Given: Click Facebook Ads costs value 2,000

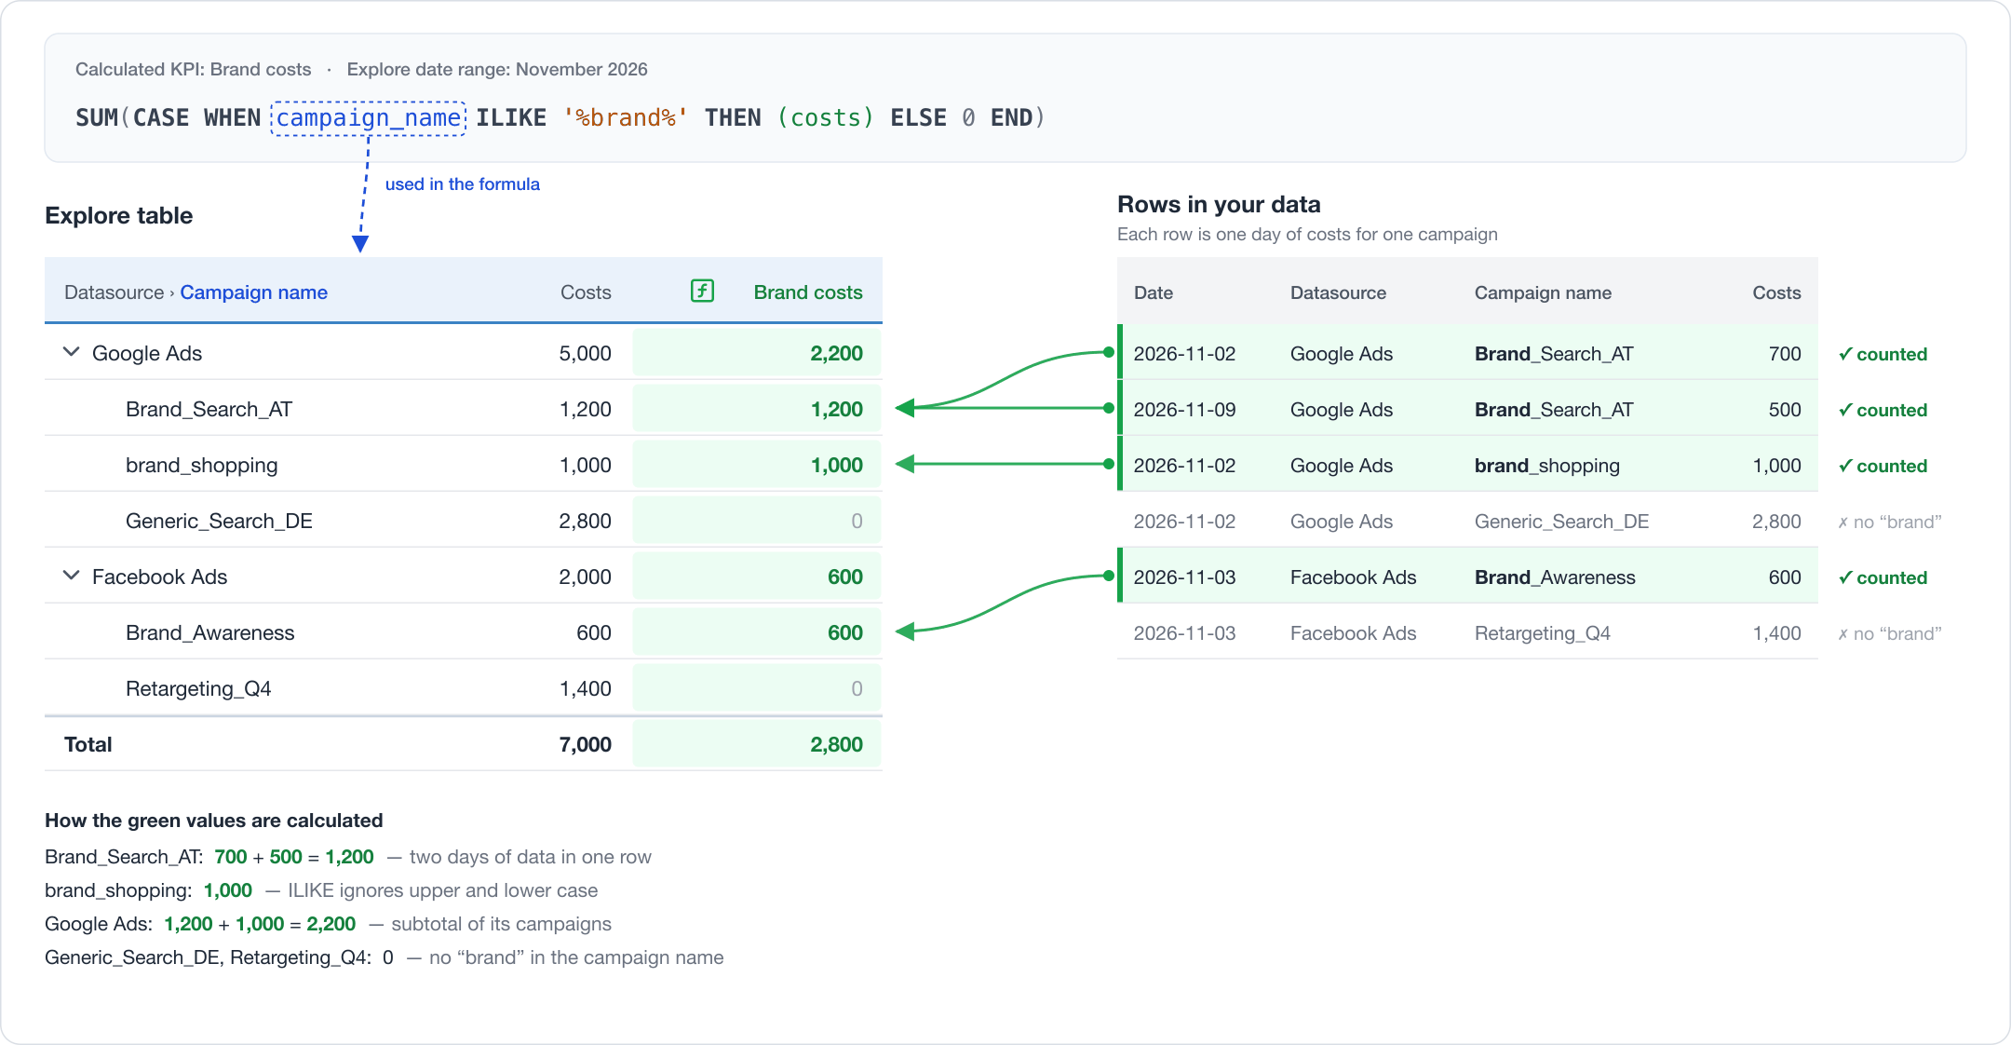Looking at the screenshot, I should 586,577.
